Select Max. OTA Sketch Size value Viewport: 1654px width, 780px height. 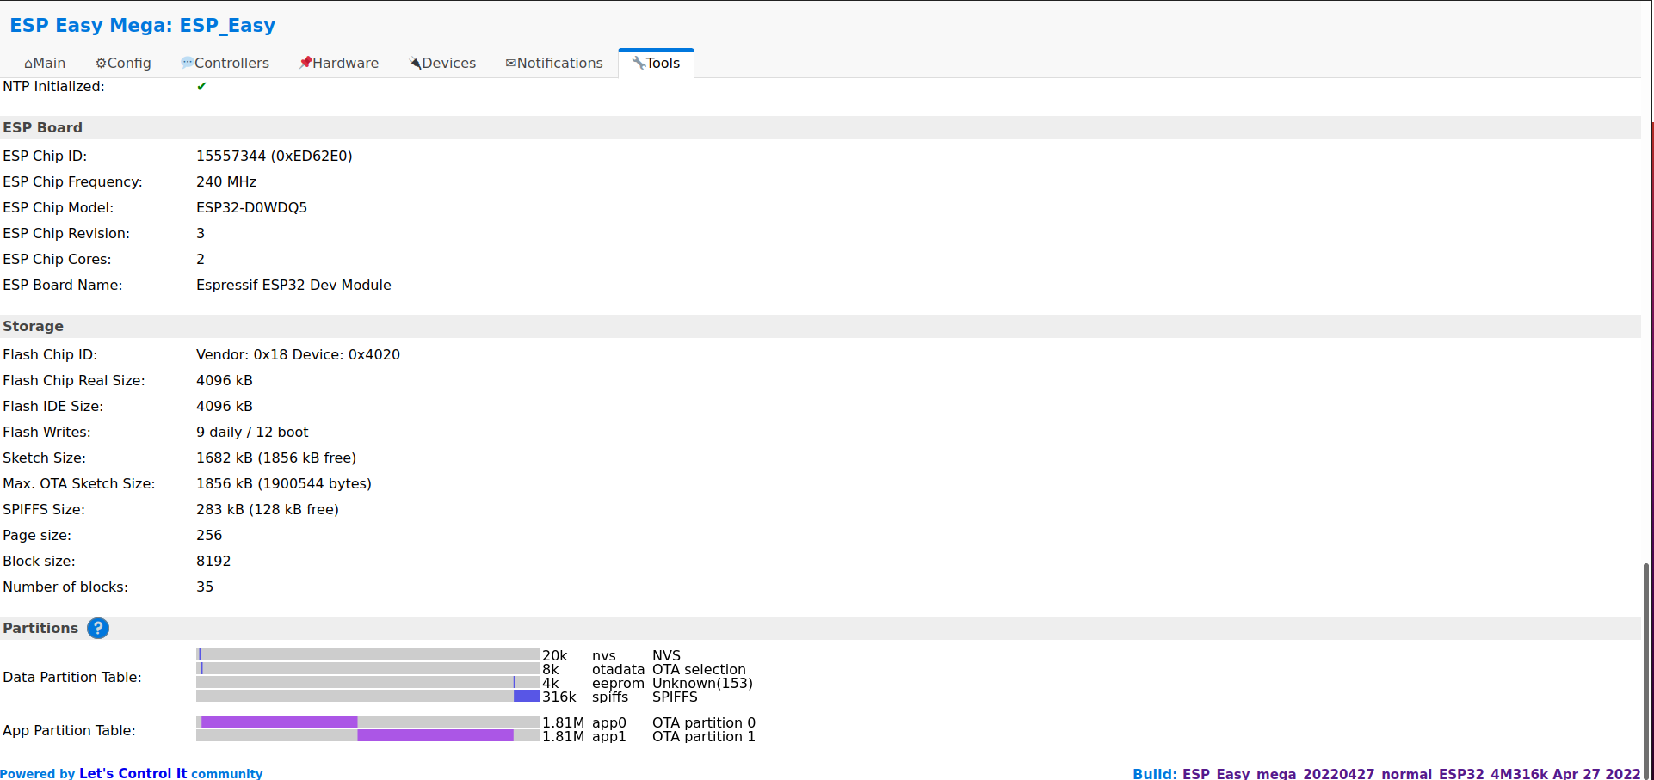[x=284, y=484]
